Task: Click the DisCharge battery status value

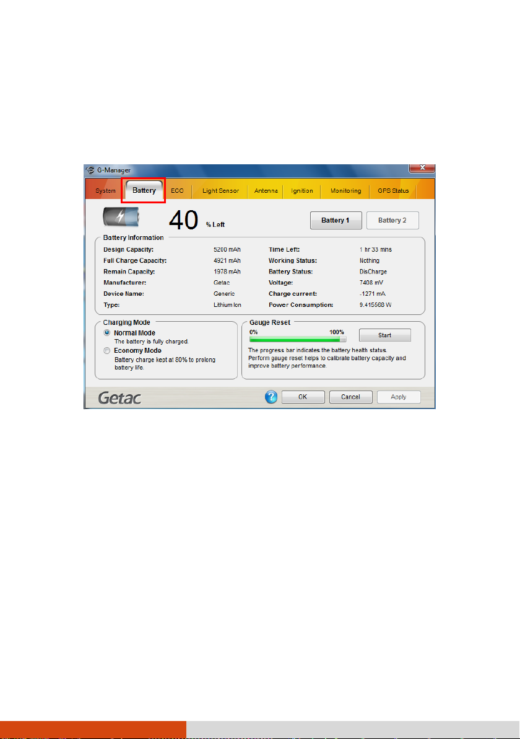Action: [x=373, y=272]
